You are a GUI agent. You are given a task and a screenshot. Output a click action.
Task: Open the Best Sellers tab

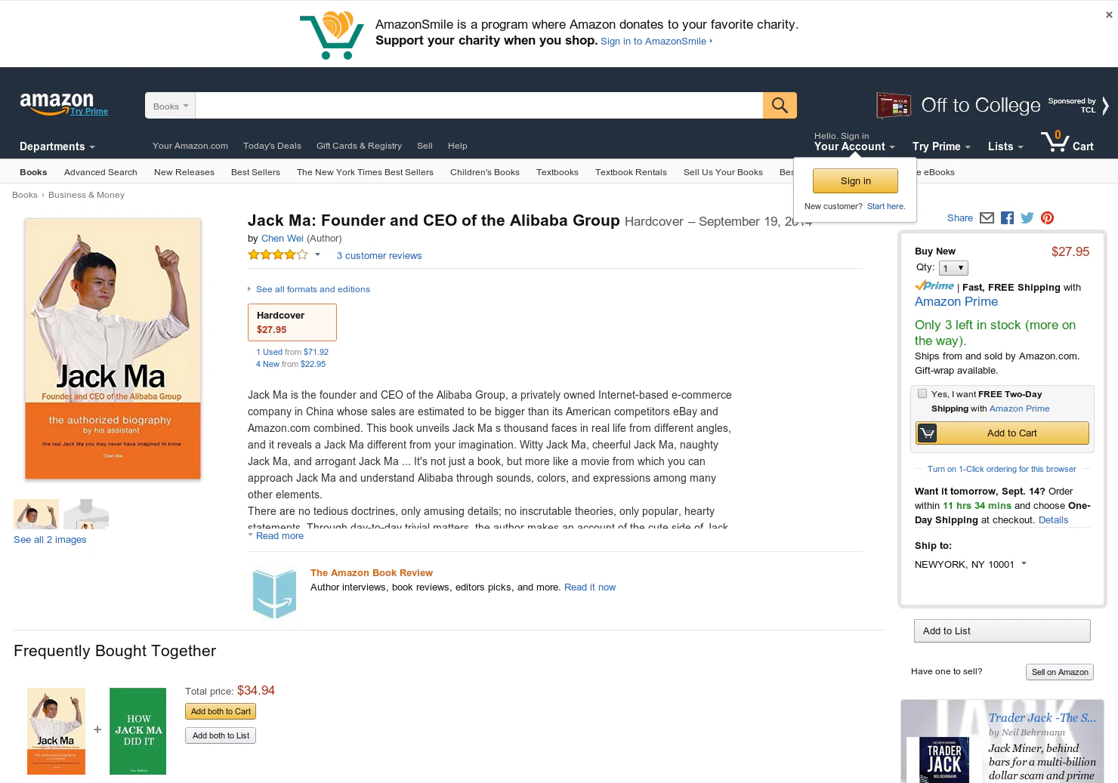[x=255, y=172]
